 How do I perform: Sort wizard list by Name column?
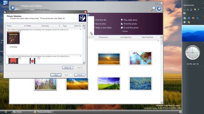[9, 26]
